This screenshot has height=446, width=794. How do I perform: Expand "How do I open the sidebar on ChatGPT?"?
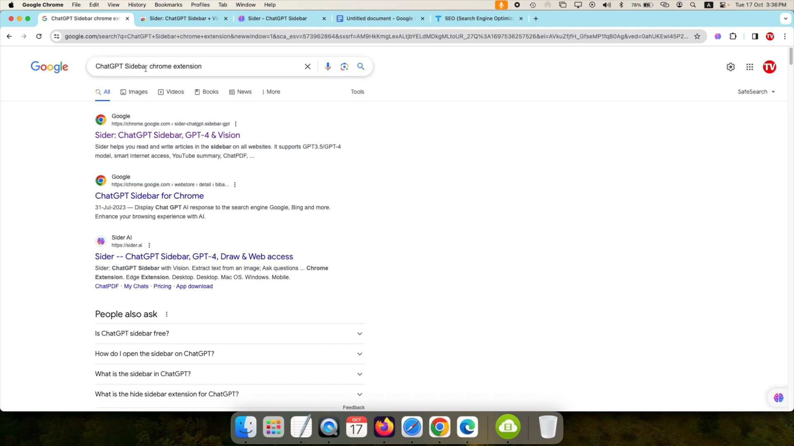pyautogui.click(x=230, y=354)
